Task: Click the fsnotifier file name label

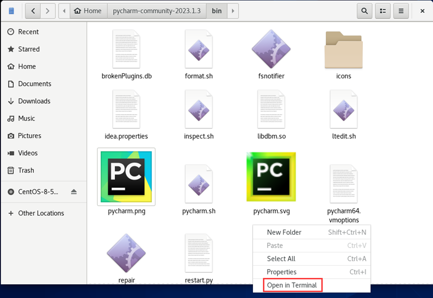Action: click(x=271, y=76)
